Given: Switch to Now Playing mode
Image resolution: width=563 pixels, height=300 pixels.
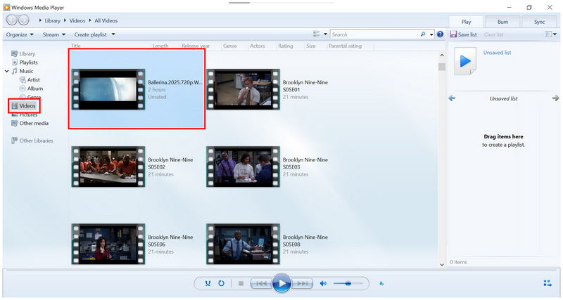Looking at the screenshot, I should pos(548,283).
